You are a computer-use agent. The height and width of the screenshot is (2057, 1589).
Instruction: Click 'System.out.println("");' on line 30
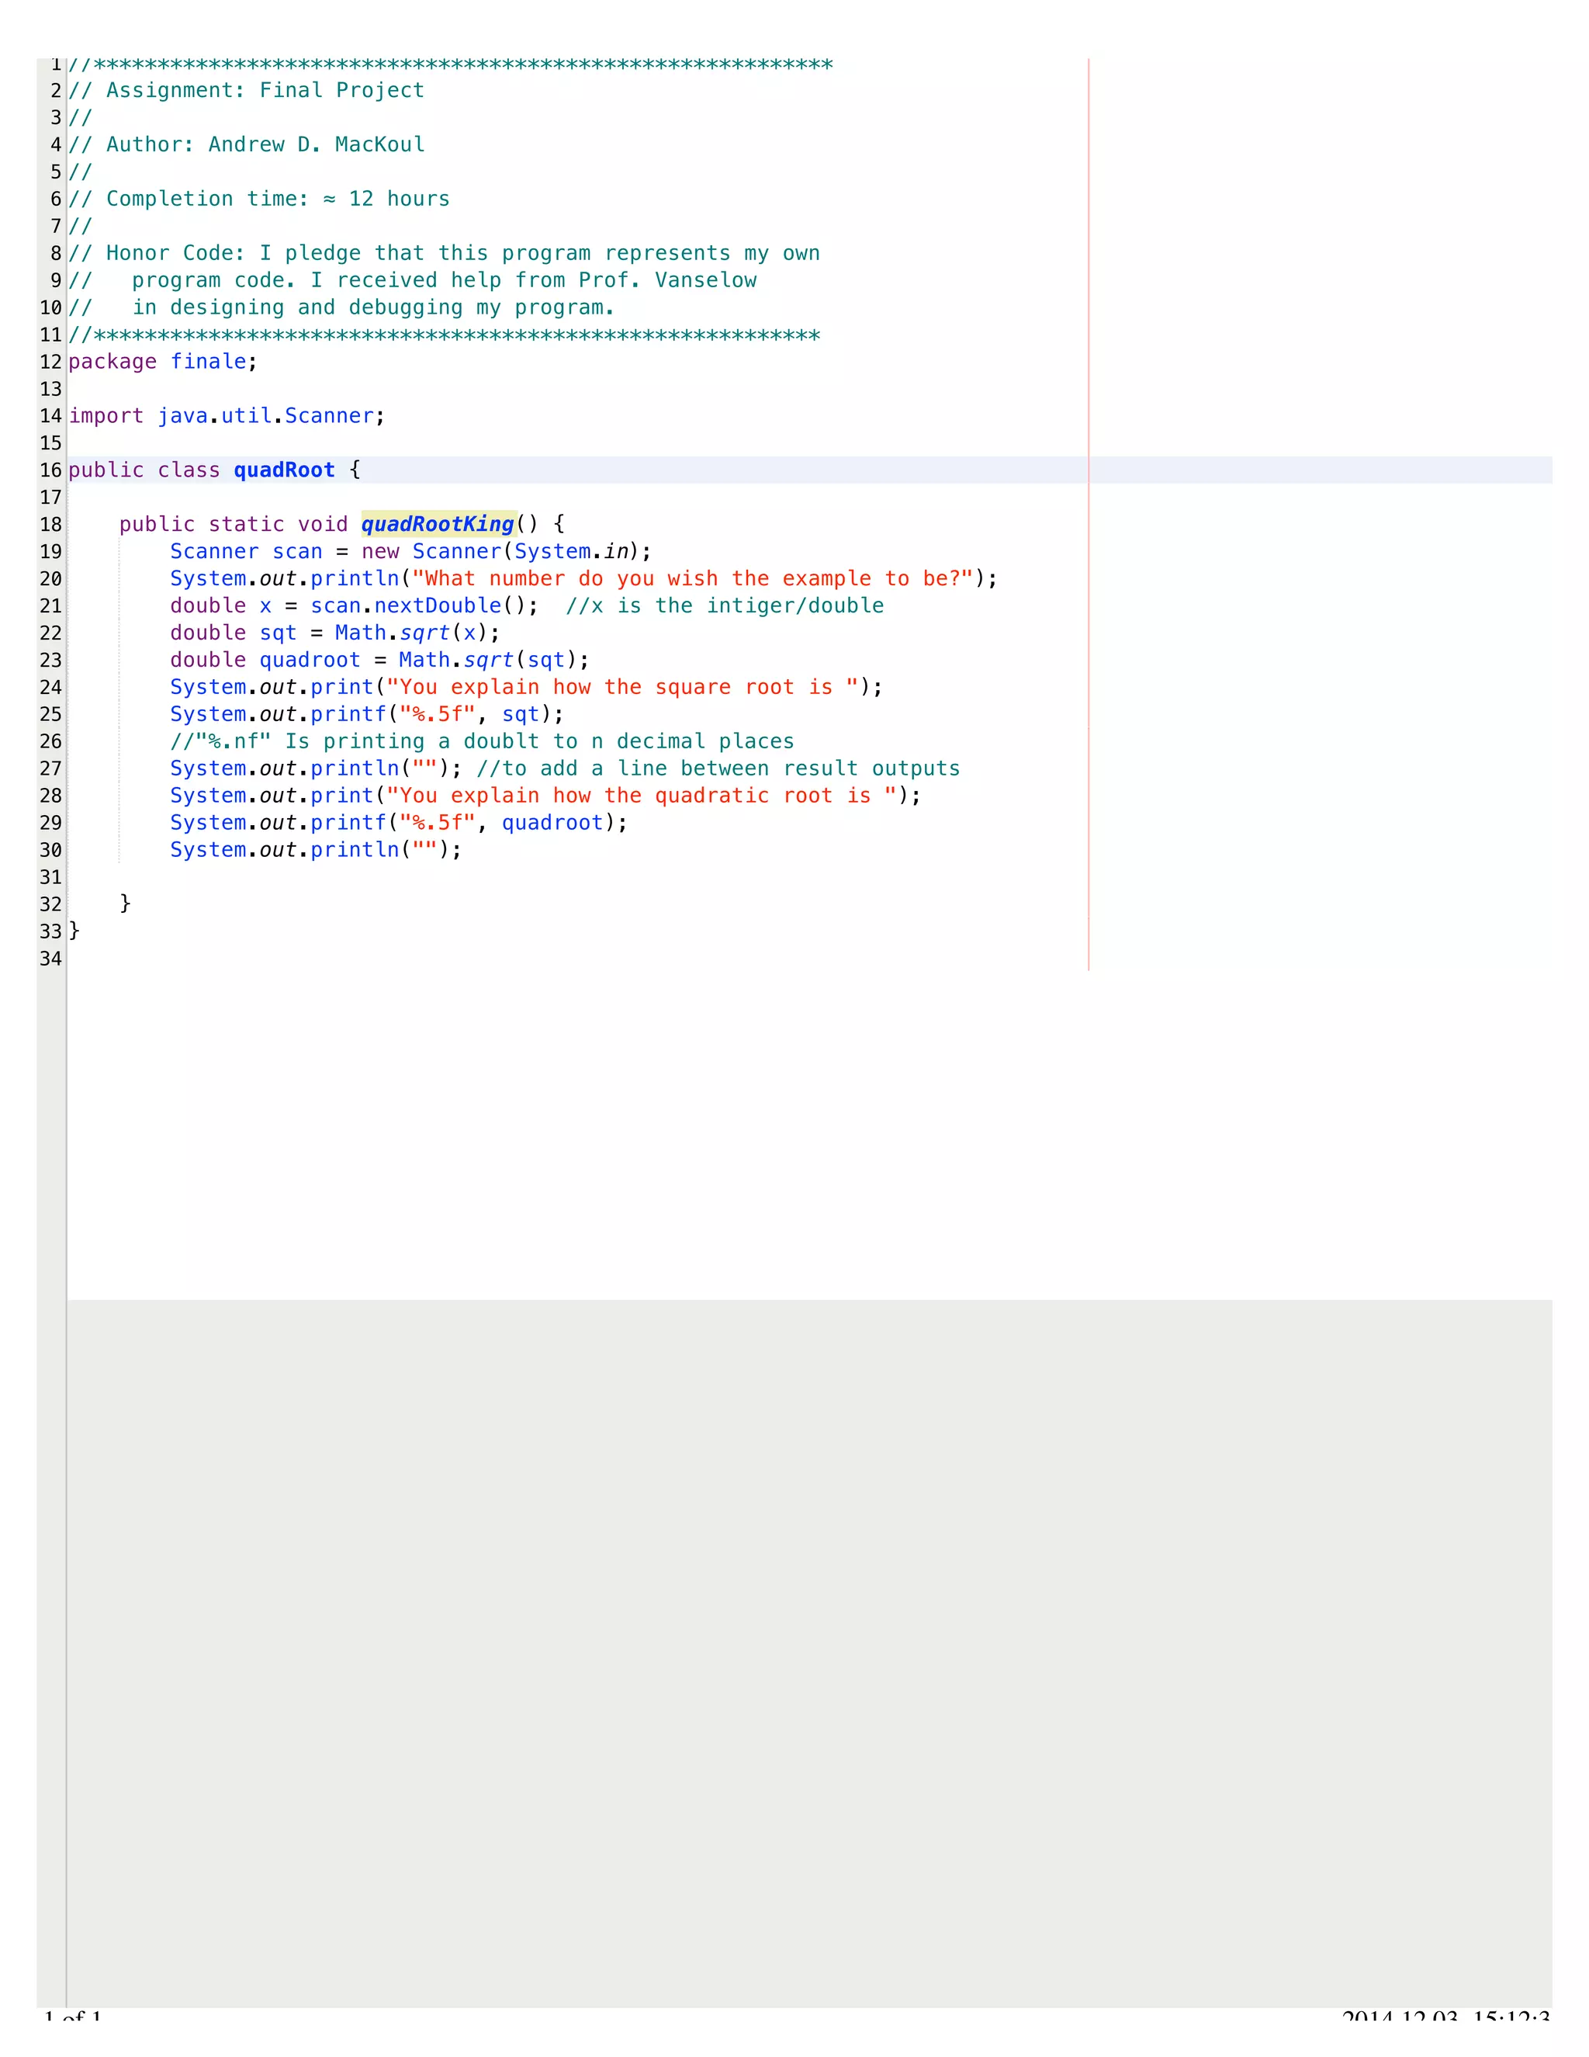[x=317, y=851]
